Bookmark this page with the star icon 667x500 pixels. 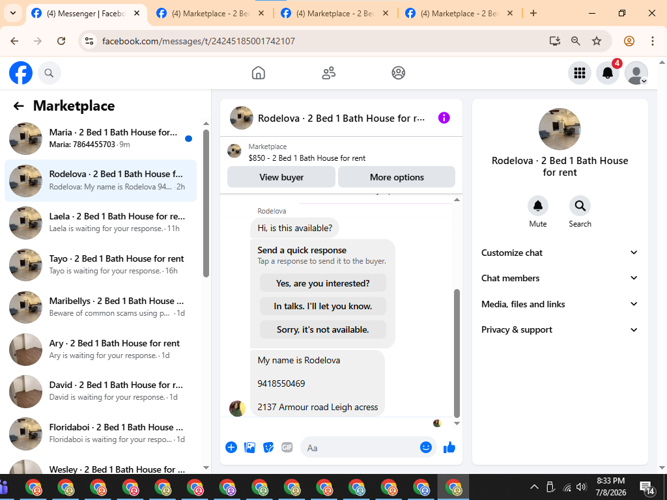point(597,41)
